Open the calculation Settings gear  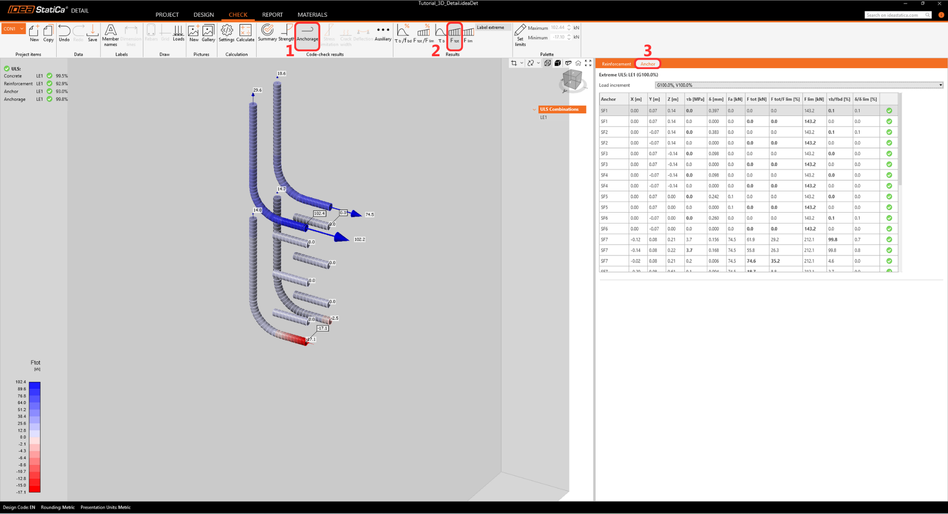[x=227, y=33]
